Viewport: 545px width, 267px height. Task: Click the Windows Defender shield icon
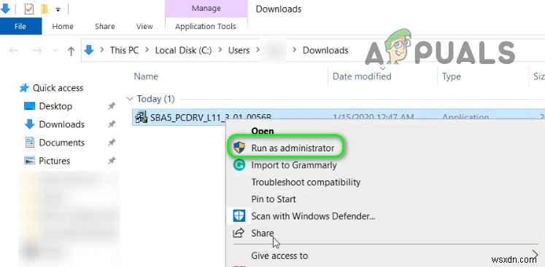point(239,215)
